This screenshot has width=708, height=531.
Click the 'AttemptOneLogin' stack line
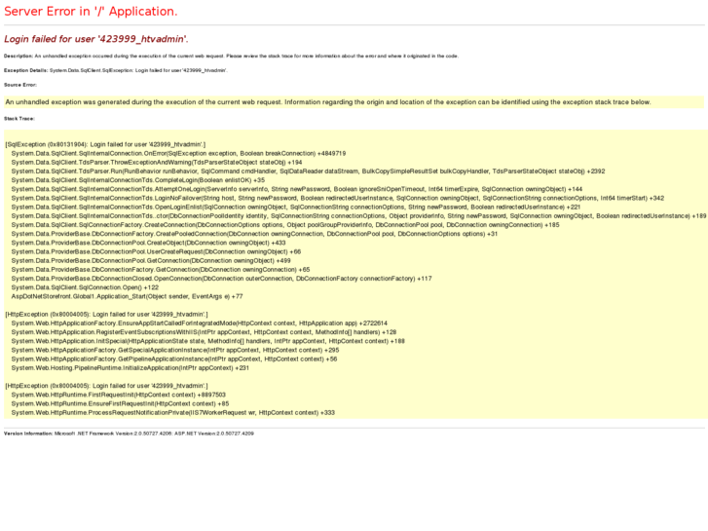(297, 189)
